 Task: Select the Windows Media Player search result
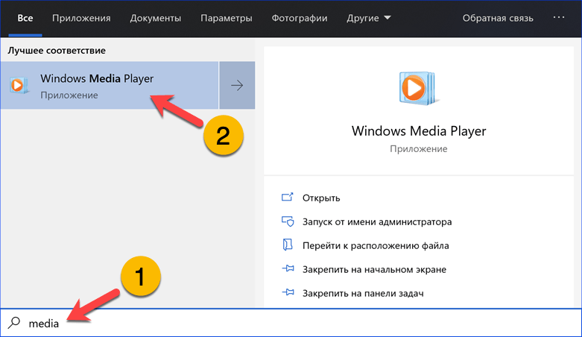(x=110, y=86)
